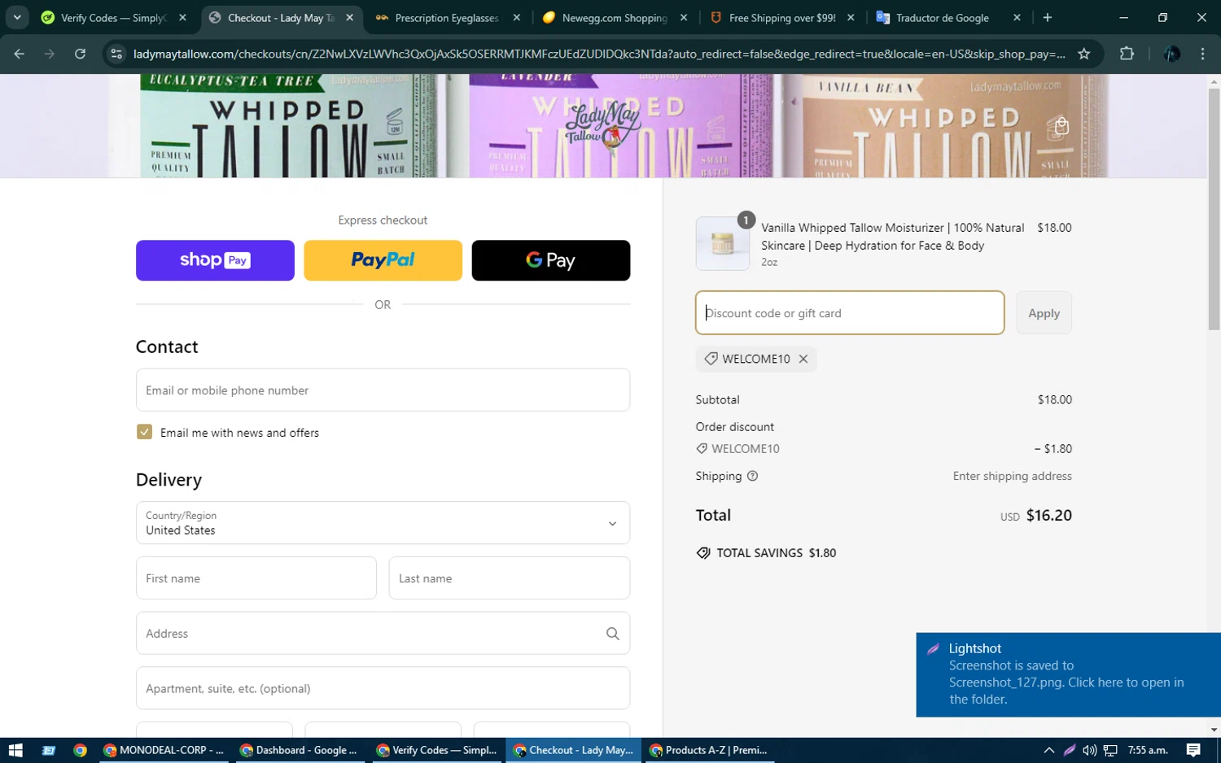
Task: Open the volume speaker tray icon
Action: [1089, 750]
